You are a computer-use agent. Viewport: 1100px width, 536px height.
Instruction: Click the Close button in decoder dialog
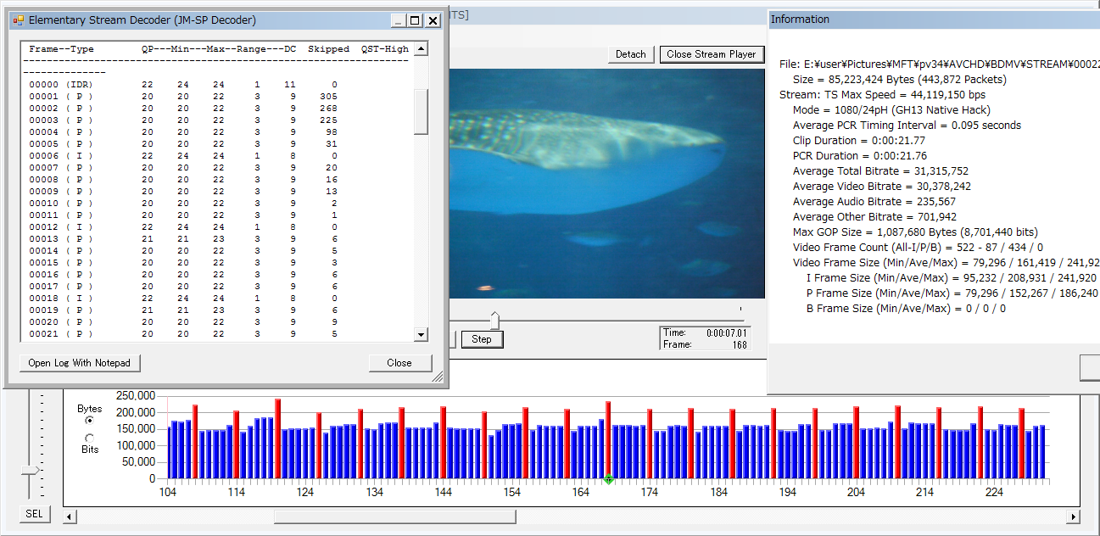pyautogui.click(x=399, y=363)
